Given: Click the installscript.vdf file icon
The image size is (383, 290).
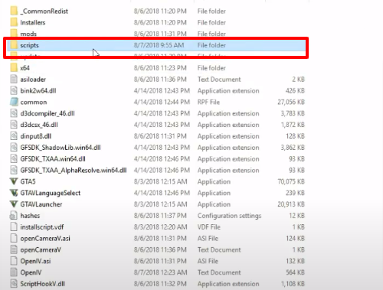Looking at the screenshot, I should [x=14, y=227].
